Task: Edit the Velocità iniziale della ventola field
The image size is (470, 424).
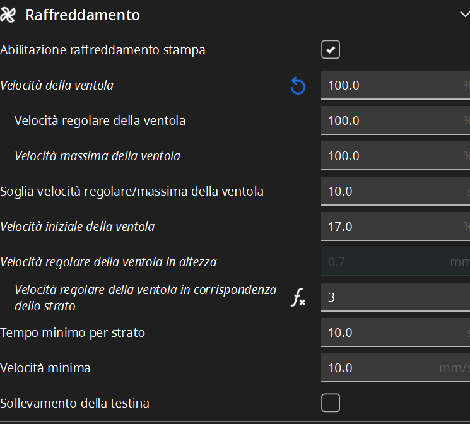Action: click(391, 227)
